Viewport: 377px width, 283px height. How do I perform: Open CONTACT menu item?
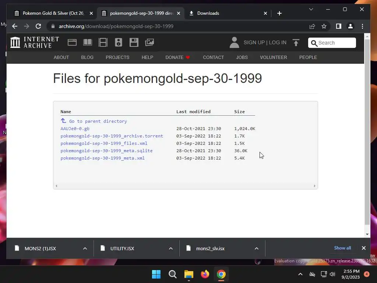[x=213, y=57]
